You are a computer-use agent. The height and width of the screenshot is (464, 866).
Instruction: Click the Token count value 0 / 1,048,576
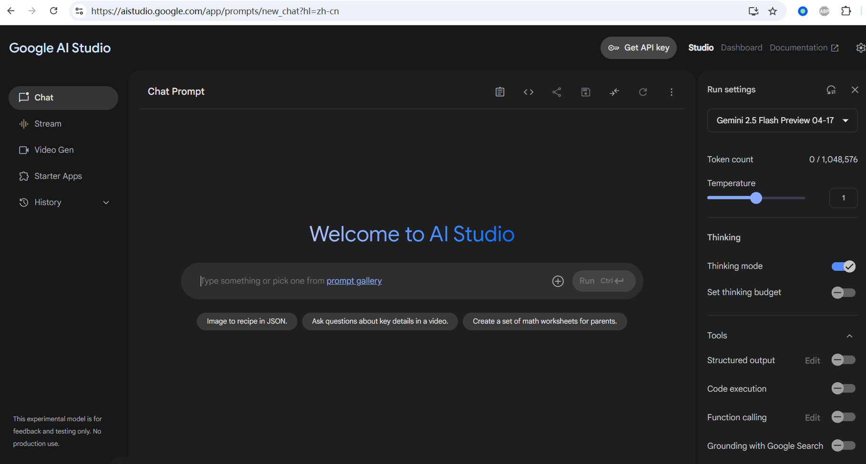coord(833,159)
